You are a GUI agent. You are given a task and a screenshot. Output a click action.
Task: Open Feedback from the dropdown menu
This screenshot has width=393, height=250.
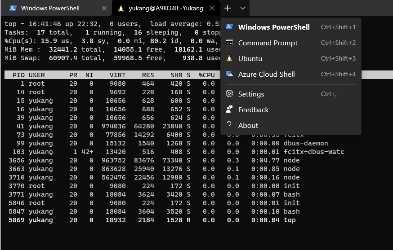[291, 110]
